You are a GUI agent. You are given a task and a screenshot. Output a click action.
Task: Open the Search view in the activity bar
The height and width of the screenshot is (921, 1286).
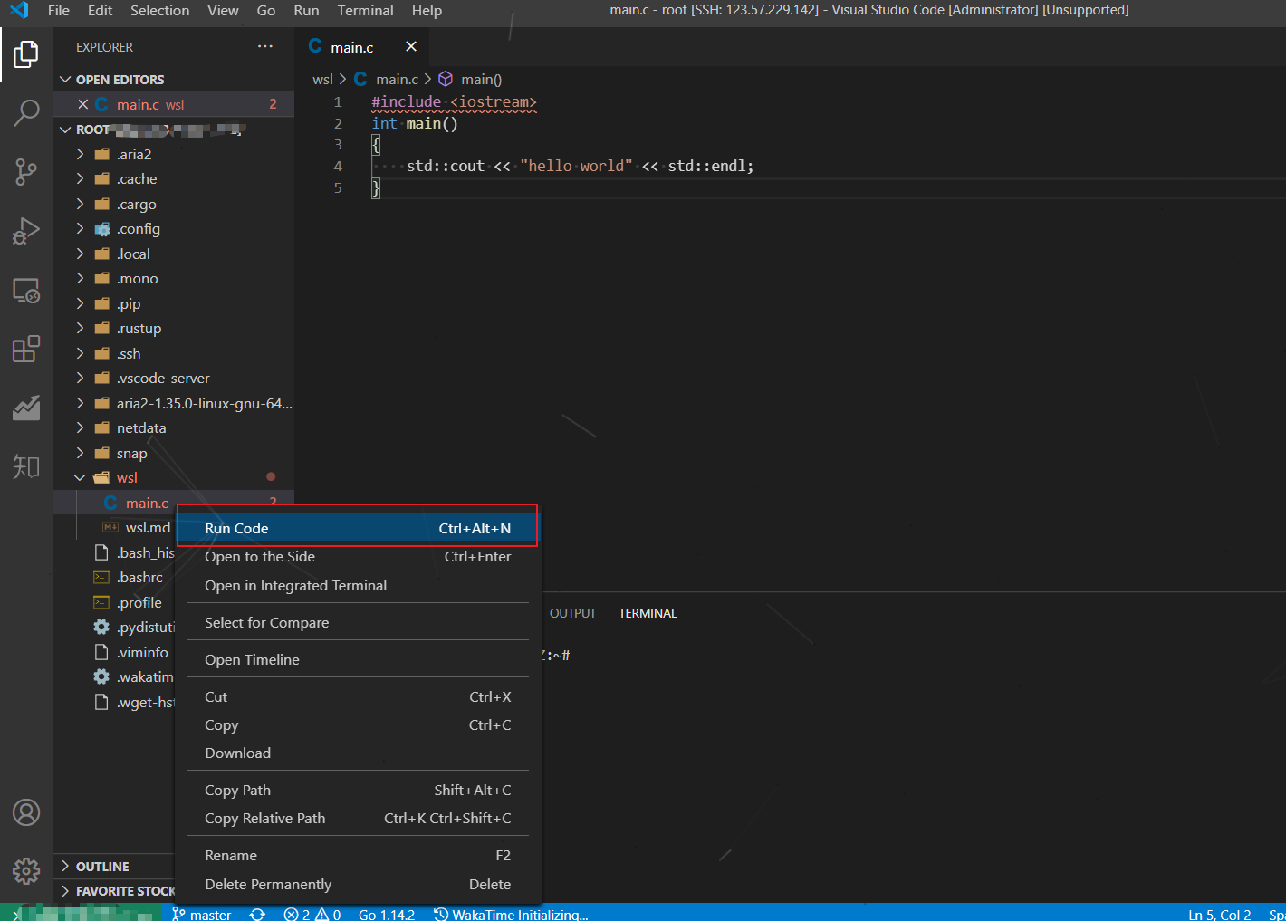pyautogui.click(x=26, y=112)
